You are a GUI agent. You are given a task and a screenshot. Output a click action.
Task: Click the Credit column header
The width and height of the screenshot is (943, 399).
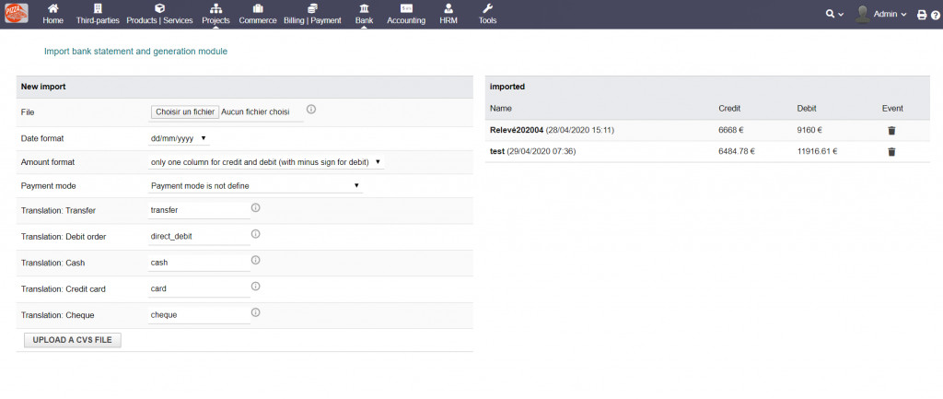point(729,109)
